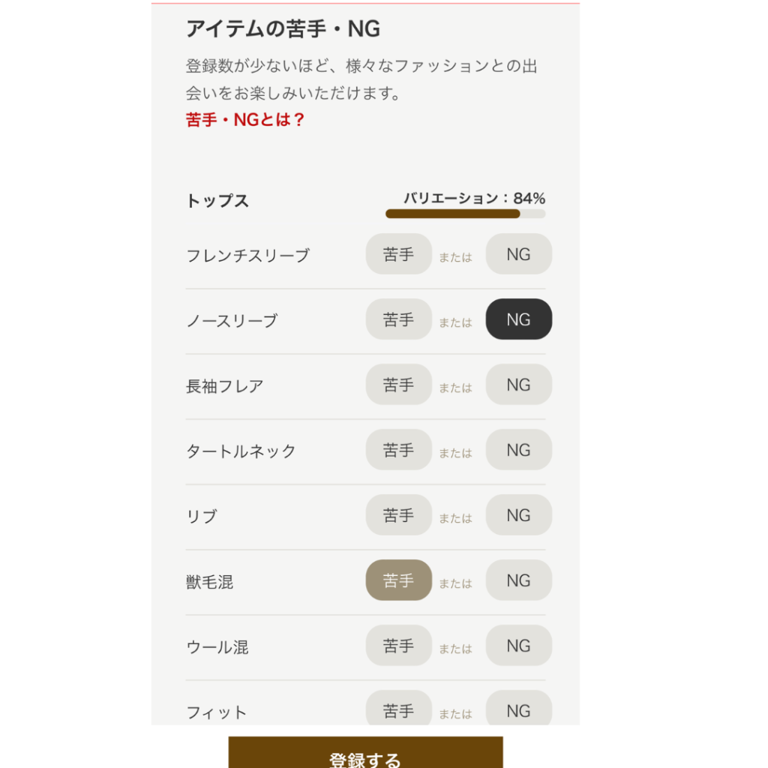The image size is (768, 768).
Task: Mark 長袖フレア as 苦手
Action: [398, 385]
